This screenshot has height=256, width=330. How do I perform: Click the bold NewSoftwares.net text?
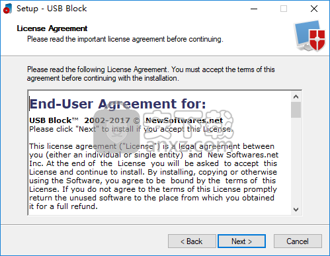184,120
